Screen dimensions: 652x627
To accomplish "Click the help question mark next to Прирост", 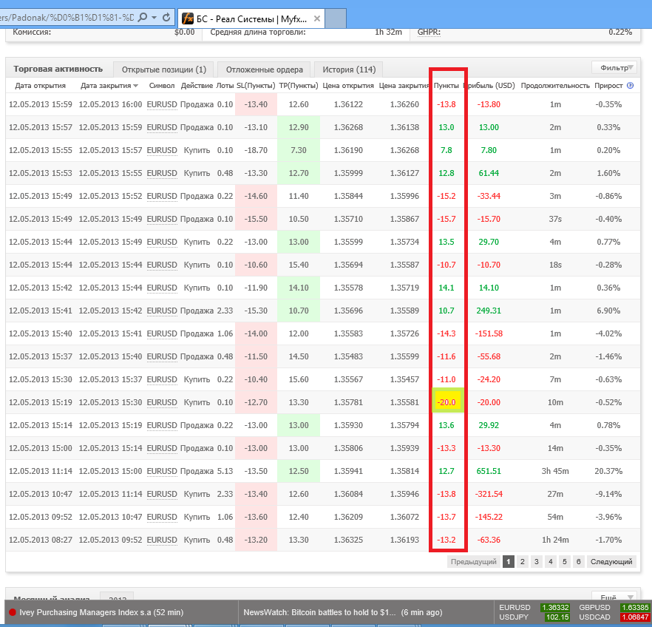I will pyautogui.click(x=630, y=86).
